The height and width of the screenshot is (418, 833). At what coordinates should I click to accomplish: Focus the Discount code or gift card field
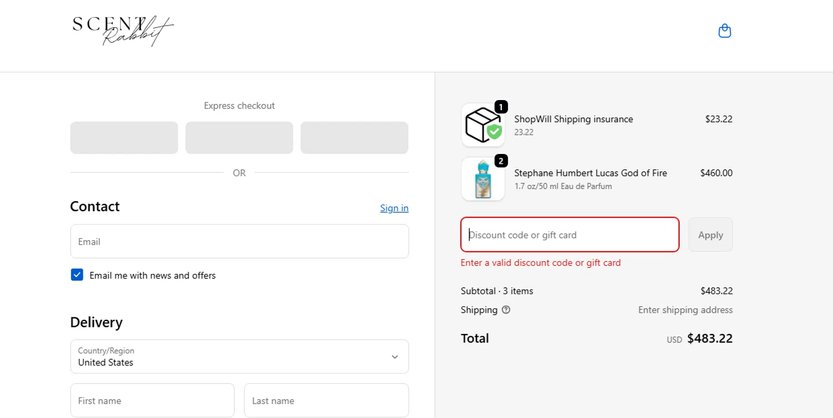pos(570,235)
